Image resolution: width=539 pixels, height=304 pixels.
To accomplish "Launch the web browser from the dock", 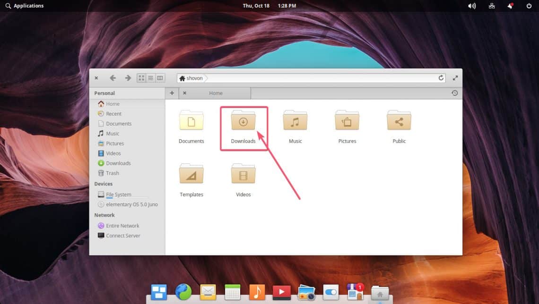I will tap(183, 292).
